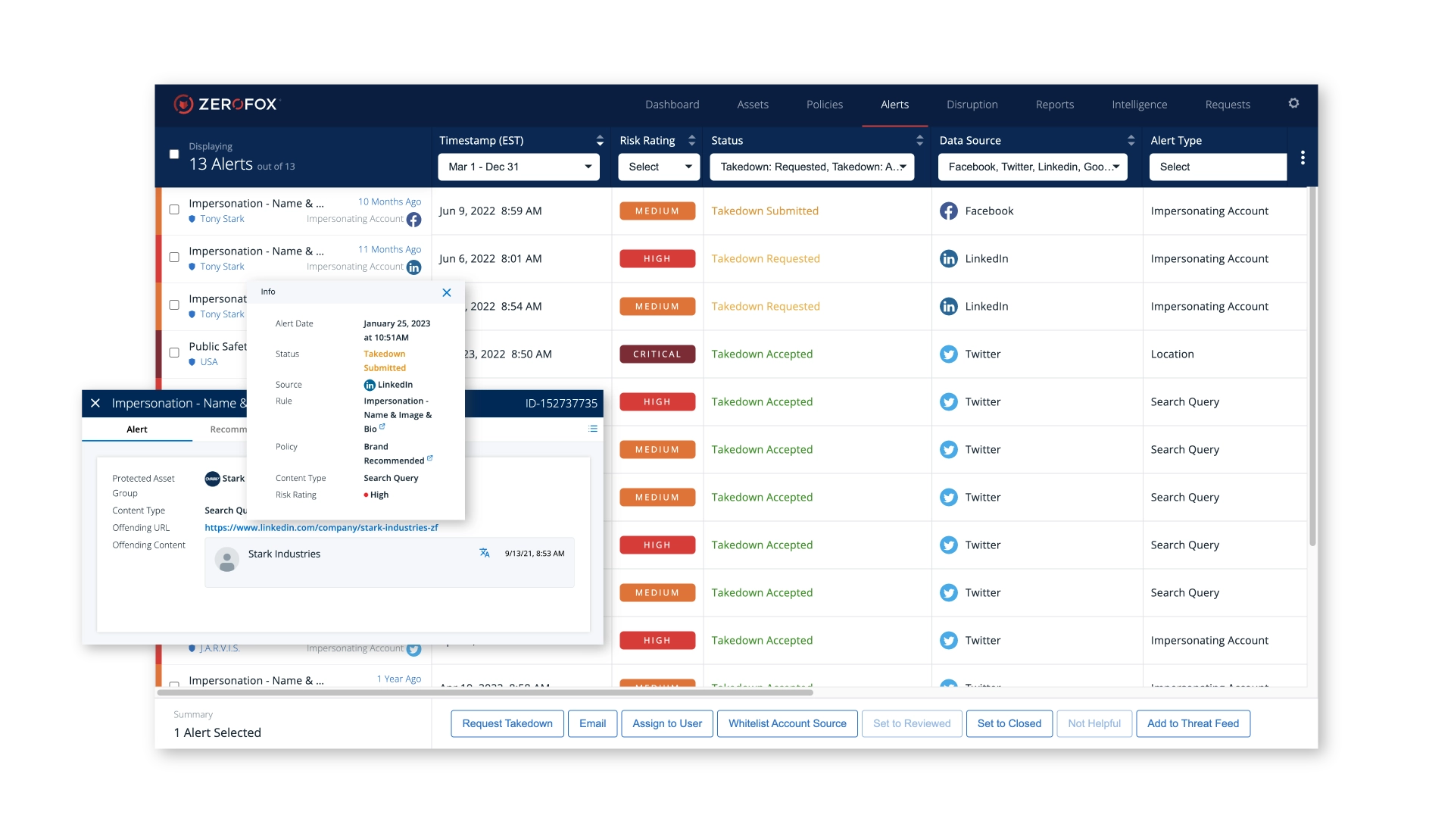Select the Alerts navigation menu tab
1454x818 pixels.
pos(896,104)
